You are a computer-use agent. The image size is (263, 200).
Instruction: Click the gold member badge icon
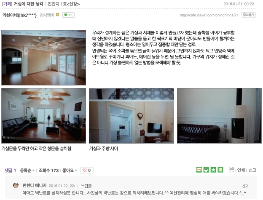tap(57, 15)
